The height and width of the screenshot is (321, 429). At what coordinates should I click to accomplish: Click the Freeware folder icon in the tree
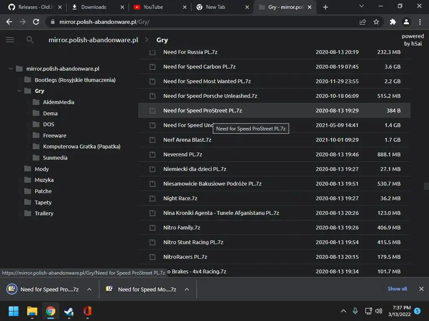pyautogui.click(x=36, y=135)
